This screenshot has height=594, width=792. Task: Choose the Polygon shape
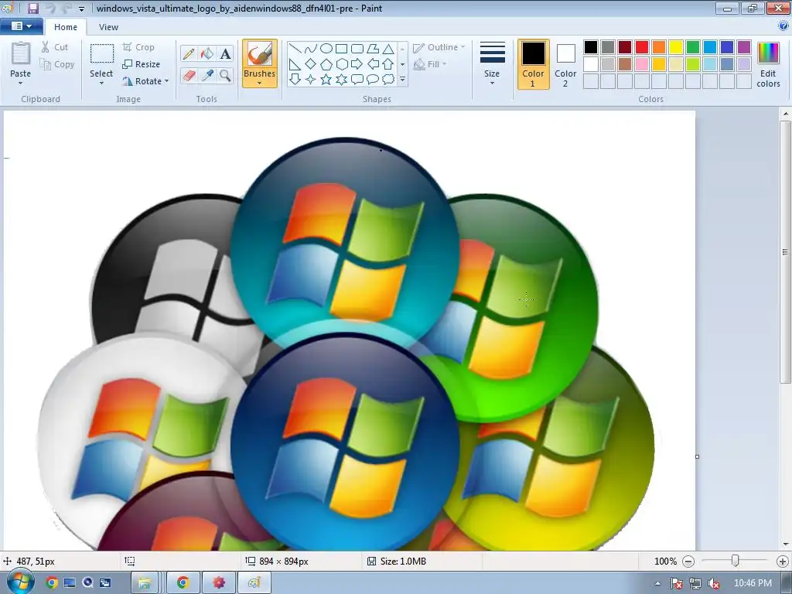tap(373, 49)
